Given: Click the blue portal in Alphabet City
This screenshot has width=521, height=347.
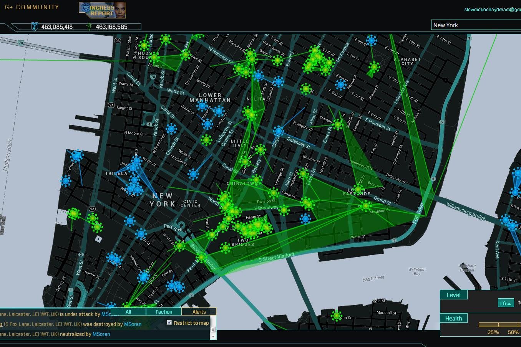Looking at the screenshot, I should [371, 40].
